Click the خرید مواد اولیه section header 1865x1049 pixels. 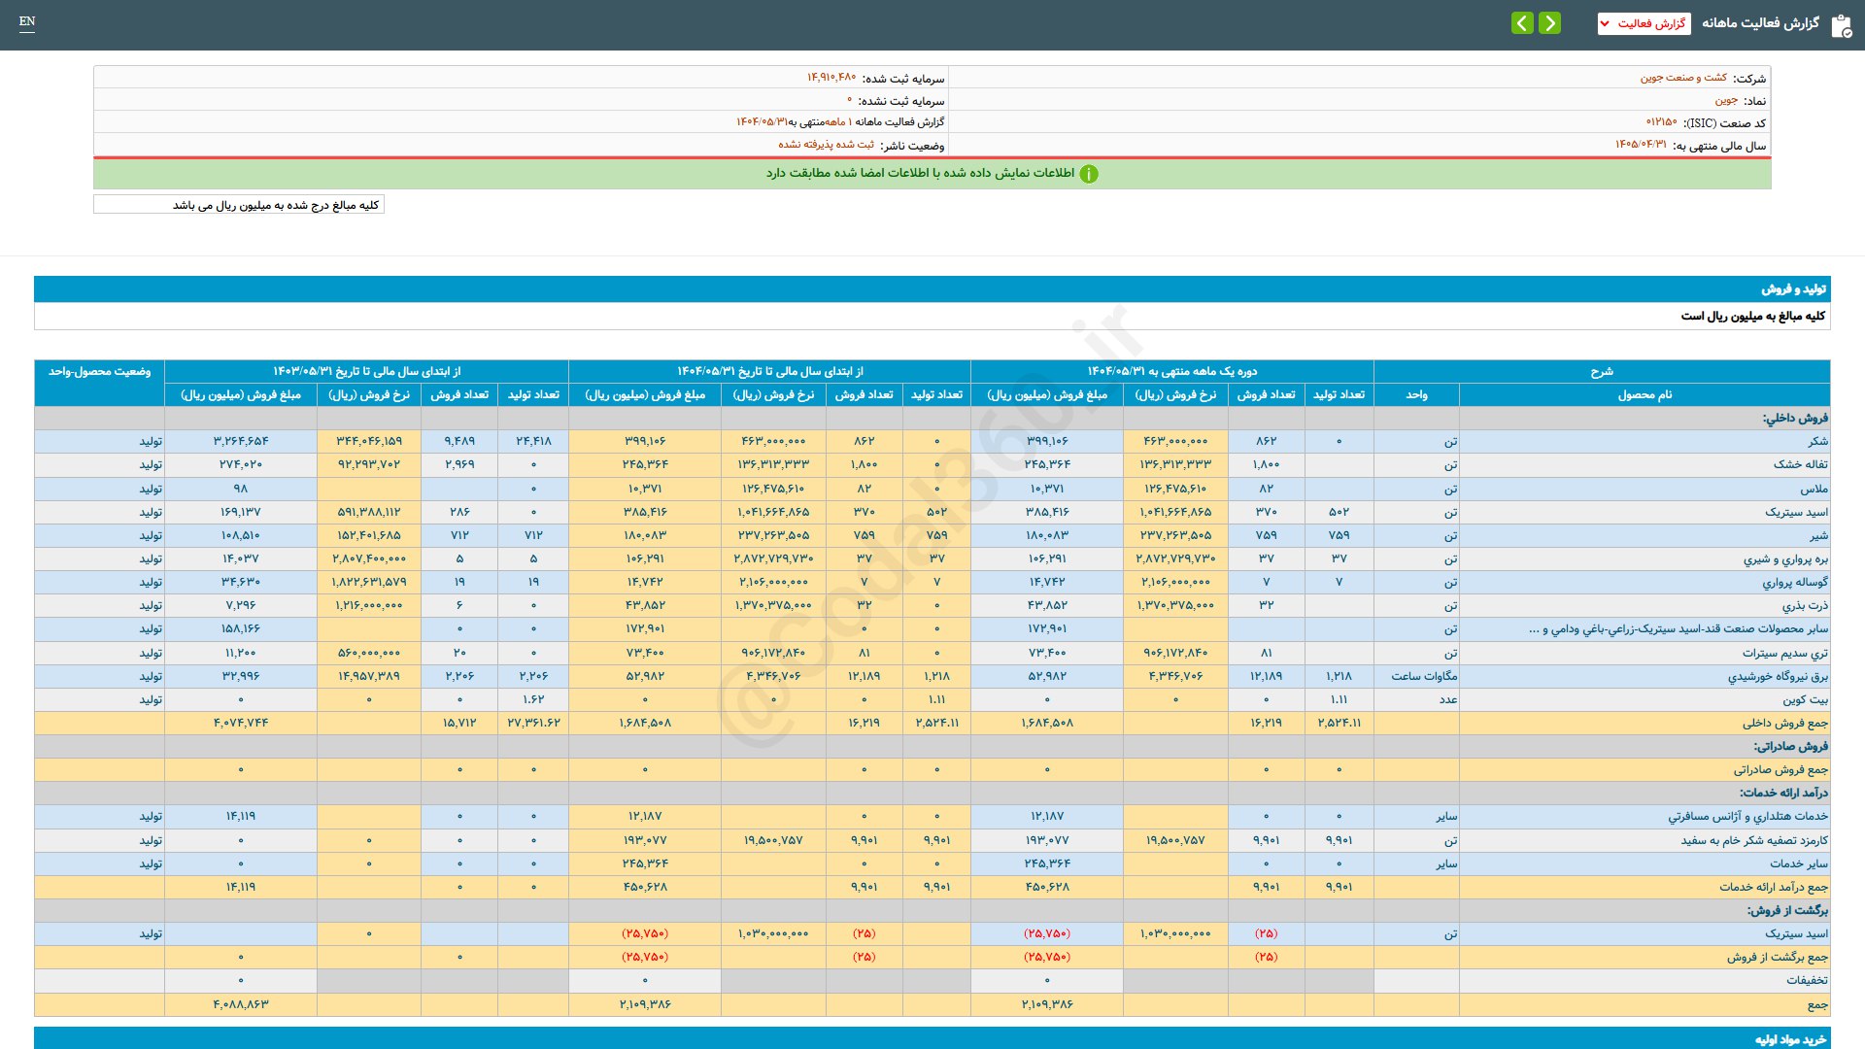tap(1790, 1039)
